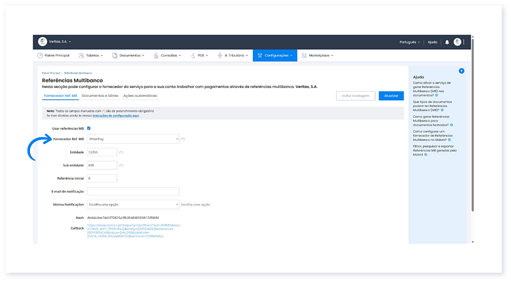Click the Painel Principal clock icon

pos(40,56)
